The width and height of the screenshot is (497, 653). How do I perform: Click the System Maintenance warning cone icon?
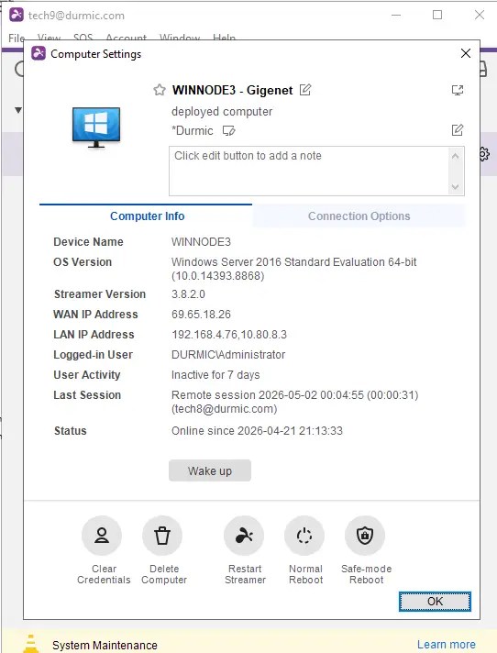30,644
